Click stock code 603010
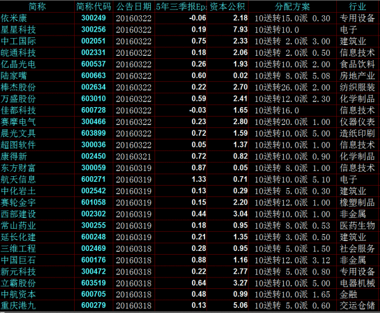 click(x=94, y=98)
